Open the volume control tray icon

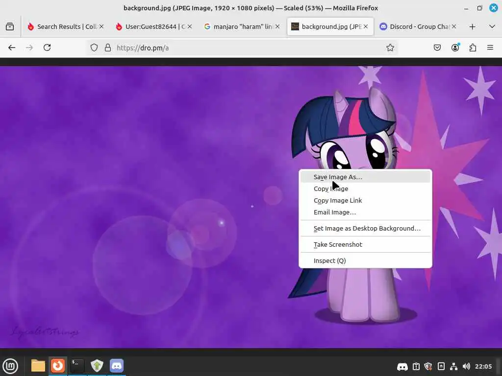(x=466, y=366)
